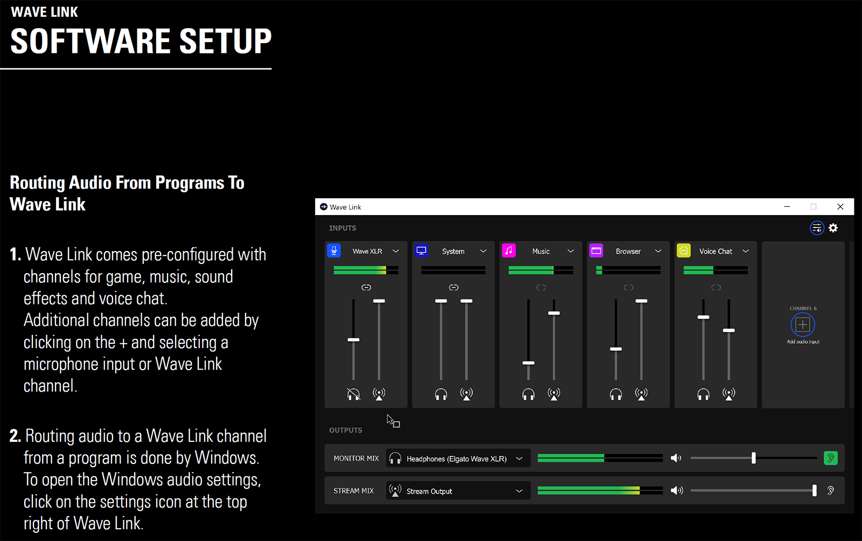Image resolution: width=862 pixels, height=541 pixels.
Task: Mute System channel in the stream mix
Action: 467,394
